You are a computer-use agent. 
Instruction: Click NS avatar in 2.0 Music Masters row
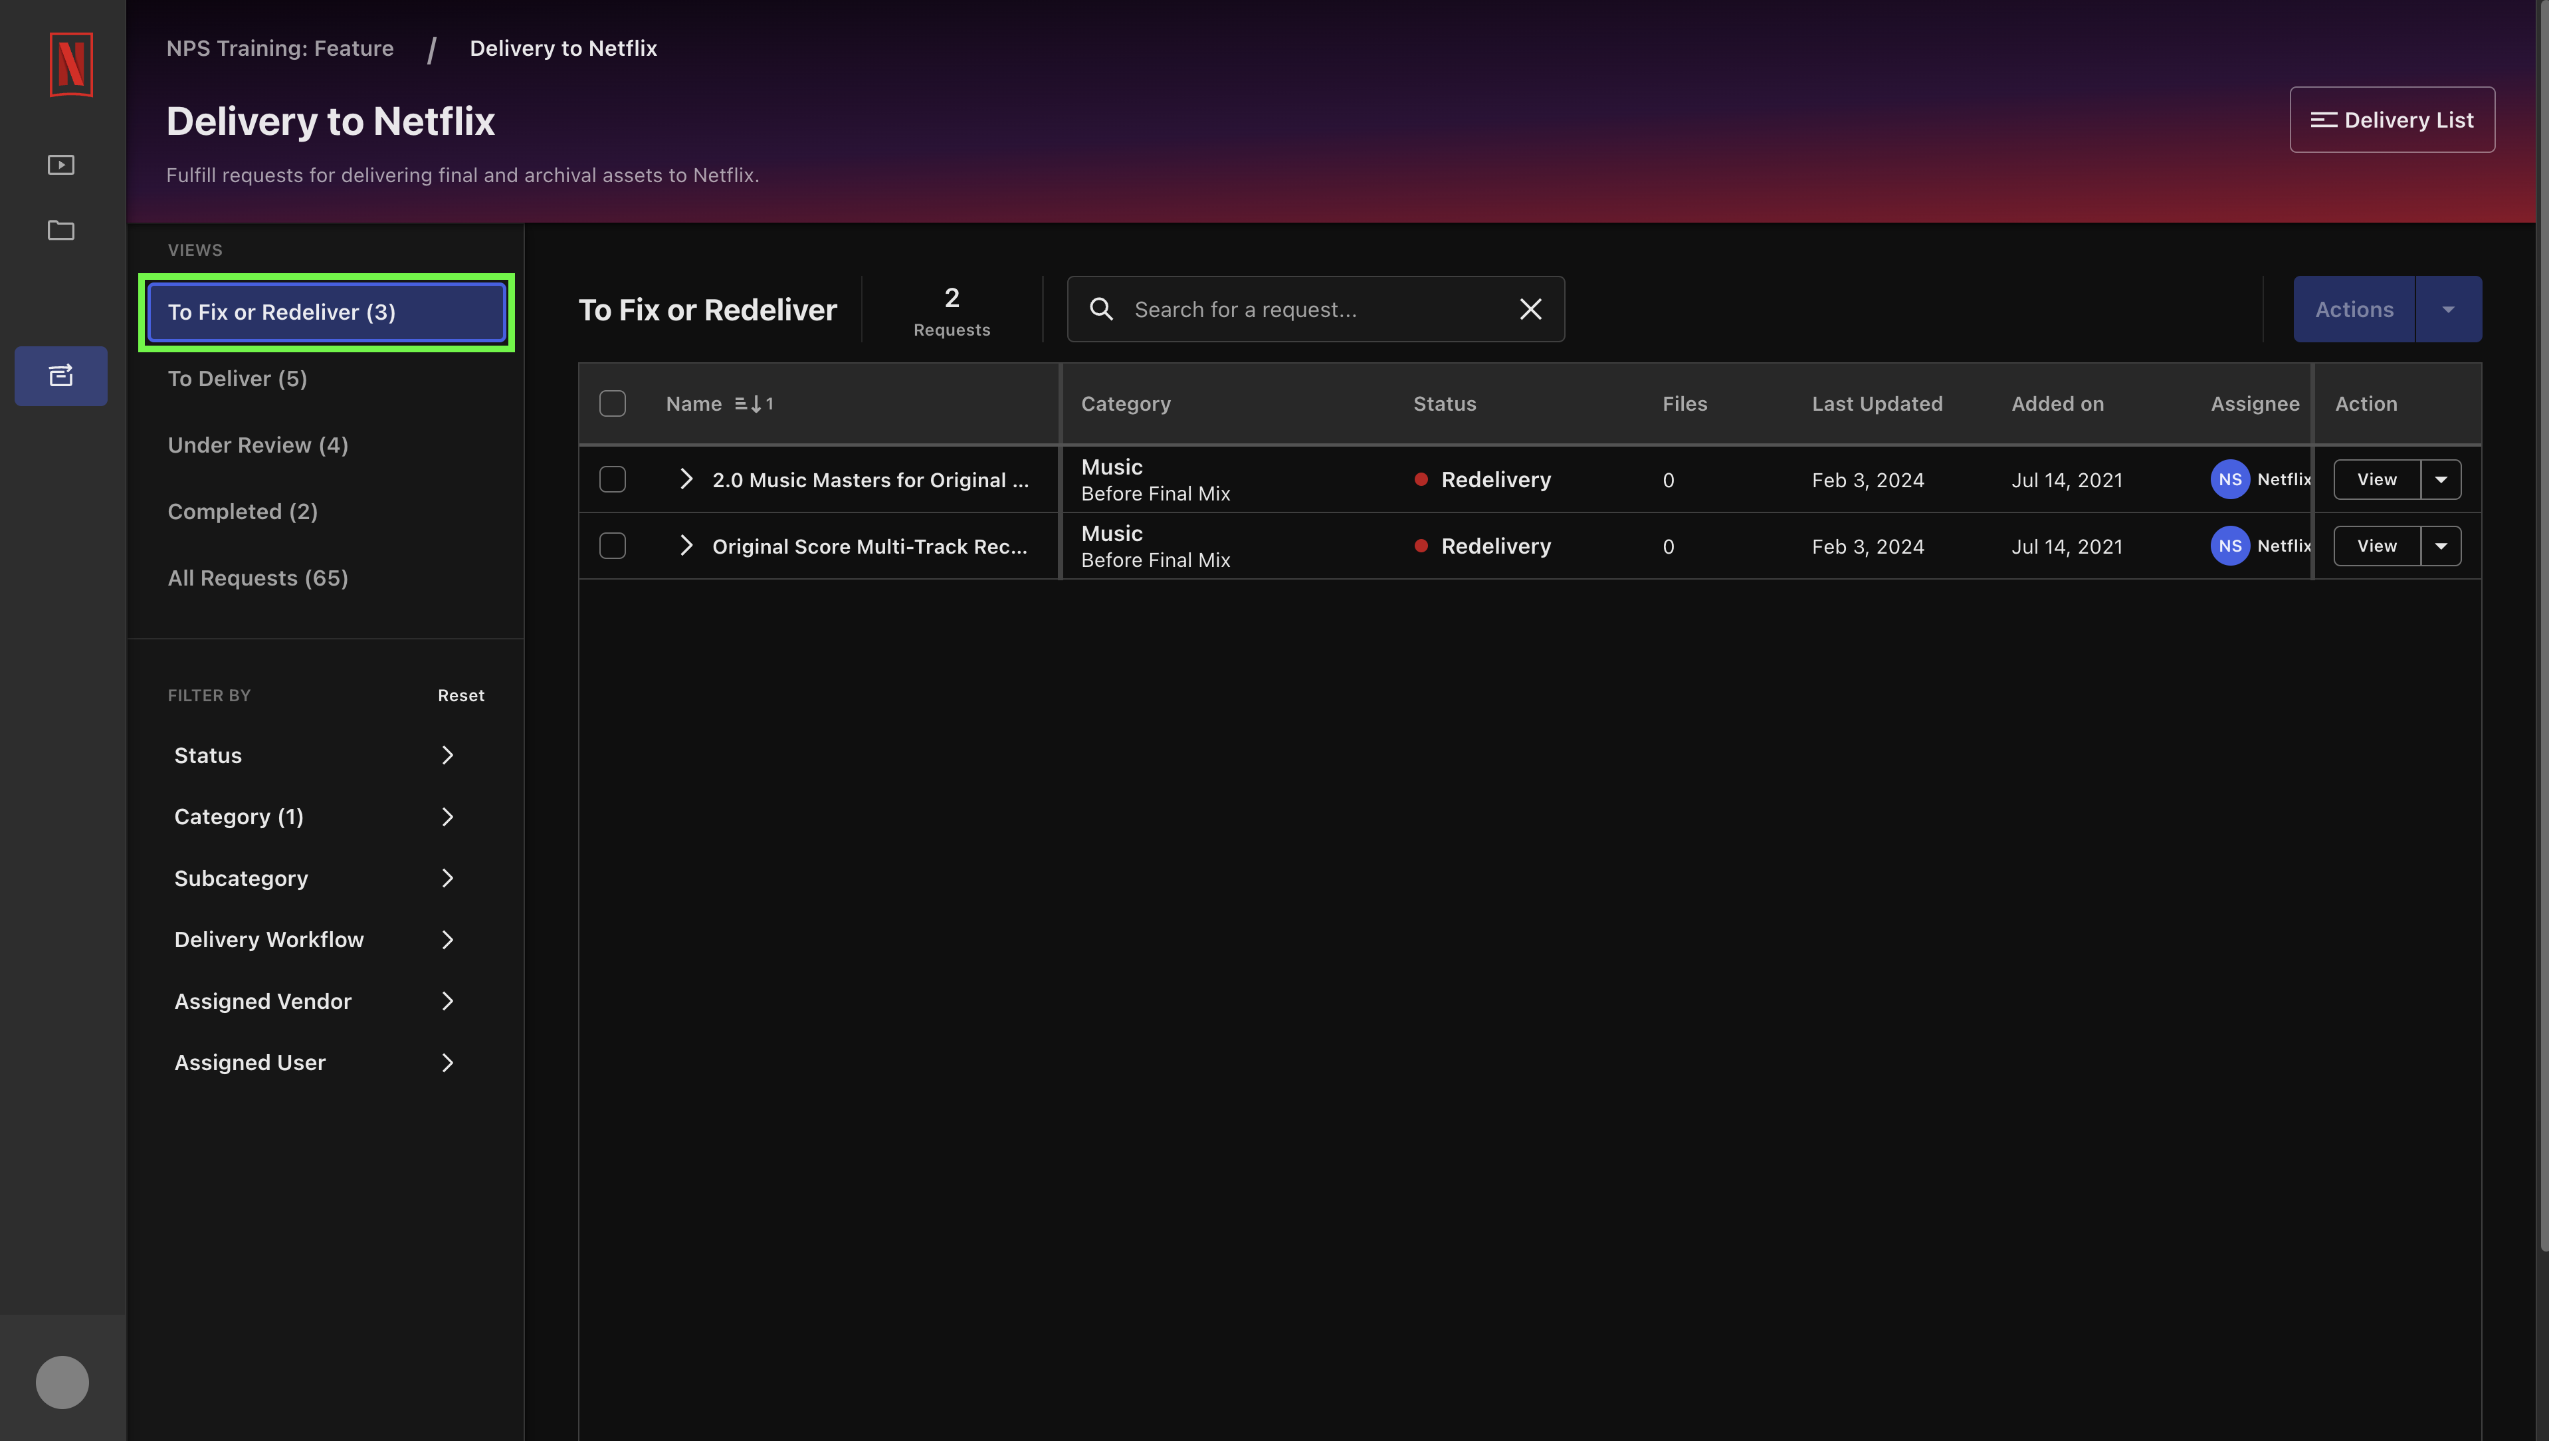pos(2229,479)
